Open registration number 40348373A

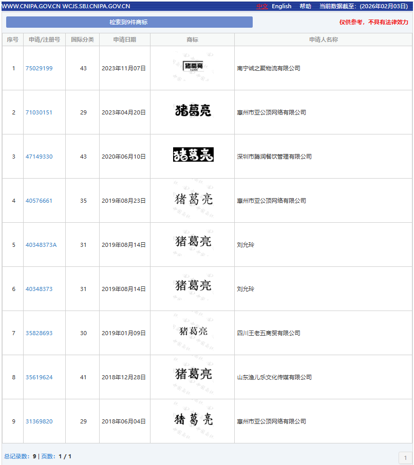coord(41,245)
